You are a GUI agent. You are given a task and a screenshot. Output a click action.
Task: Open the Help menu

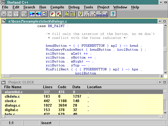click(x=135, y=7)
